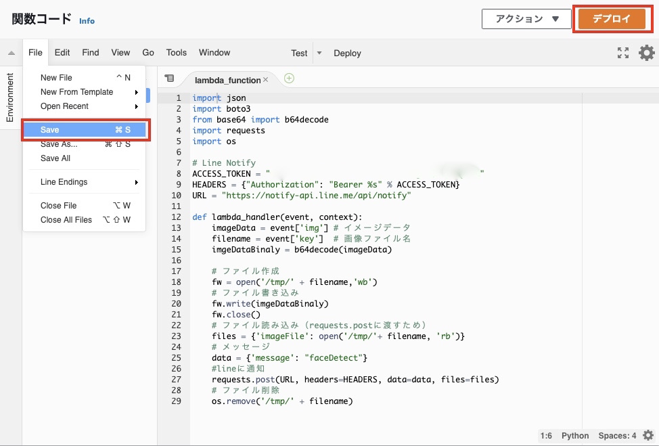
Task: Open the Tools menu
Action: tap(176, 53)
